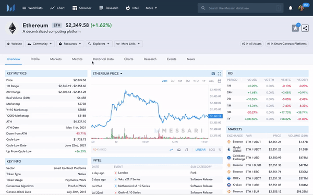Select the 1Y chart range
Viewport: 313px width, 195px height.
204,81
